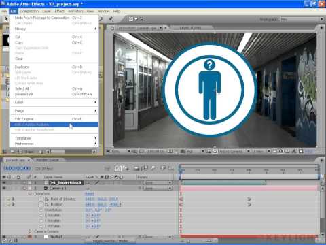Expand the Camera Options group
326x245 pixels.
coord(30,231)
